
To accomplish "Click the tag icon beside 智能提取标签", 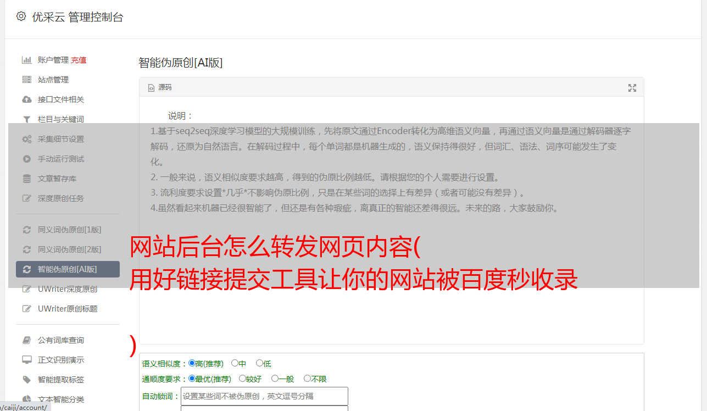I will [26, 380].
